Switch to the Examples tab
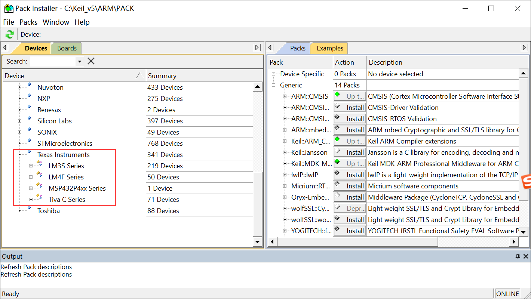Viewport: 531px width, 299px height. pyautogui.click(x=330, y=48)
